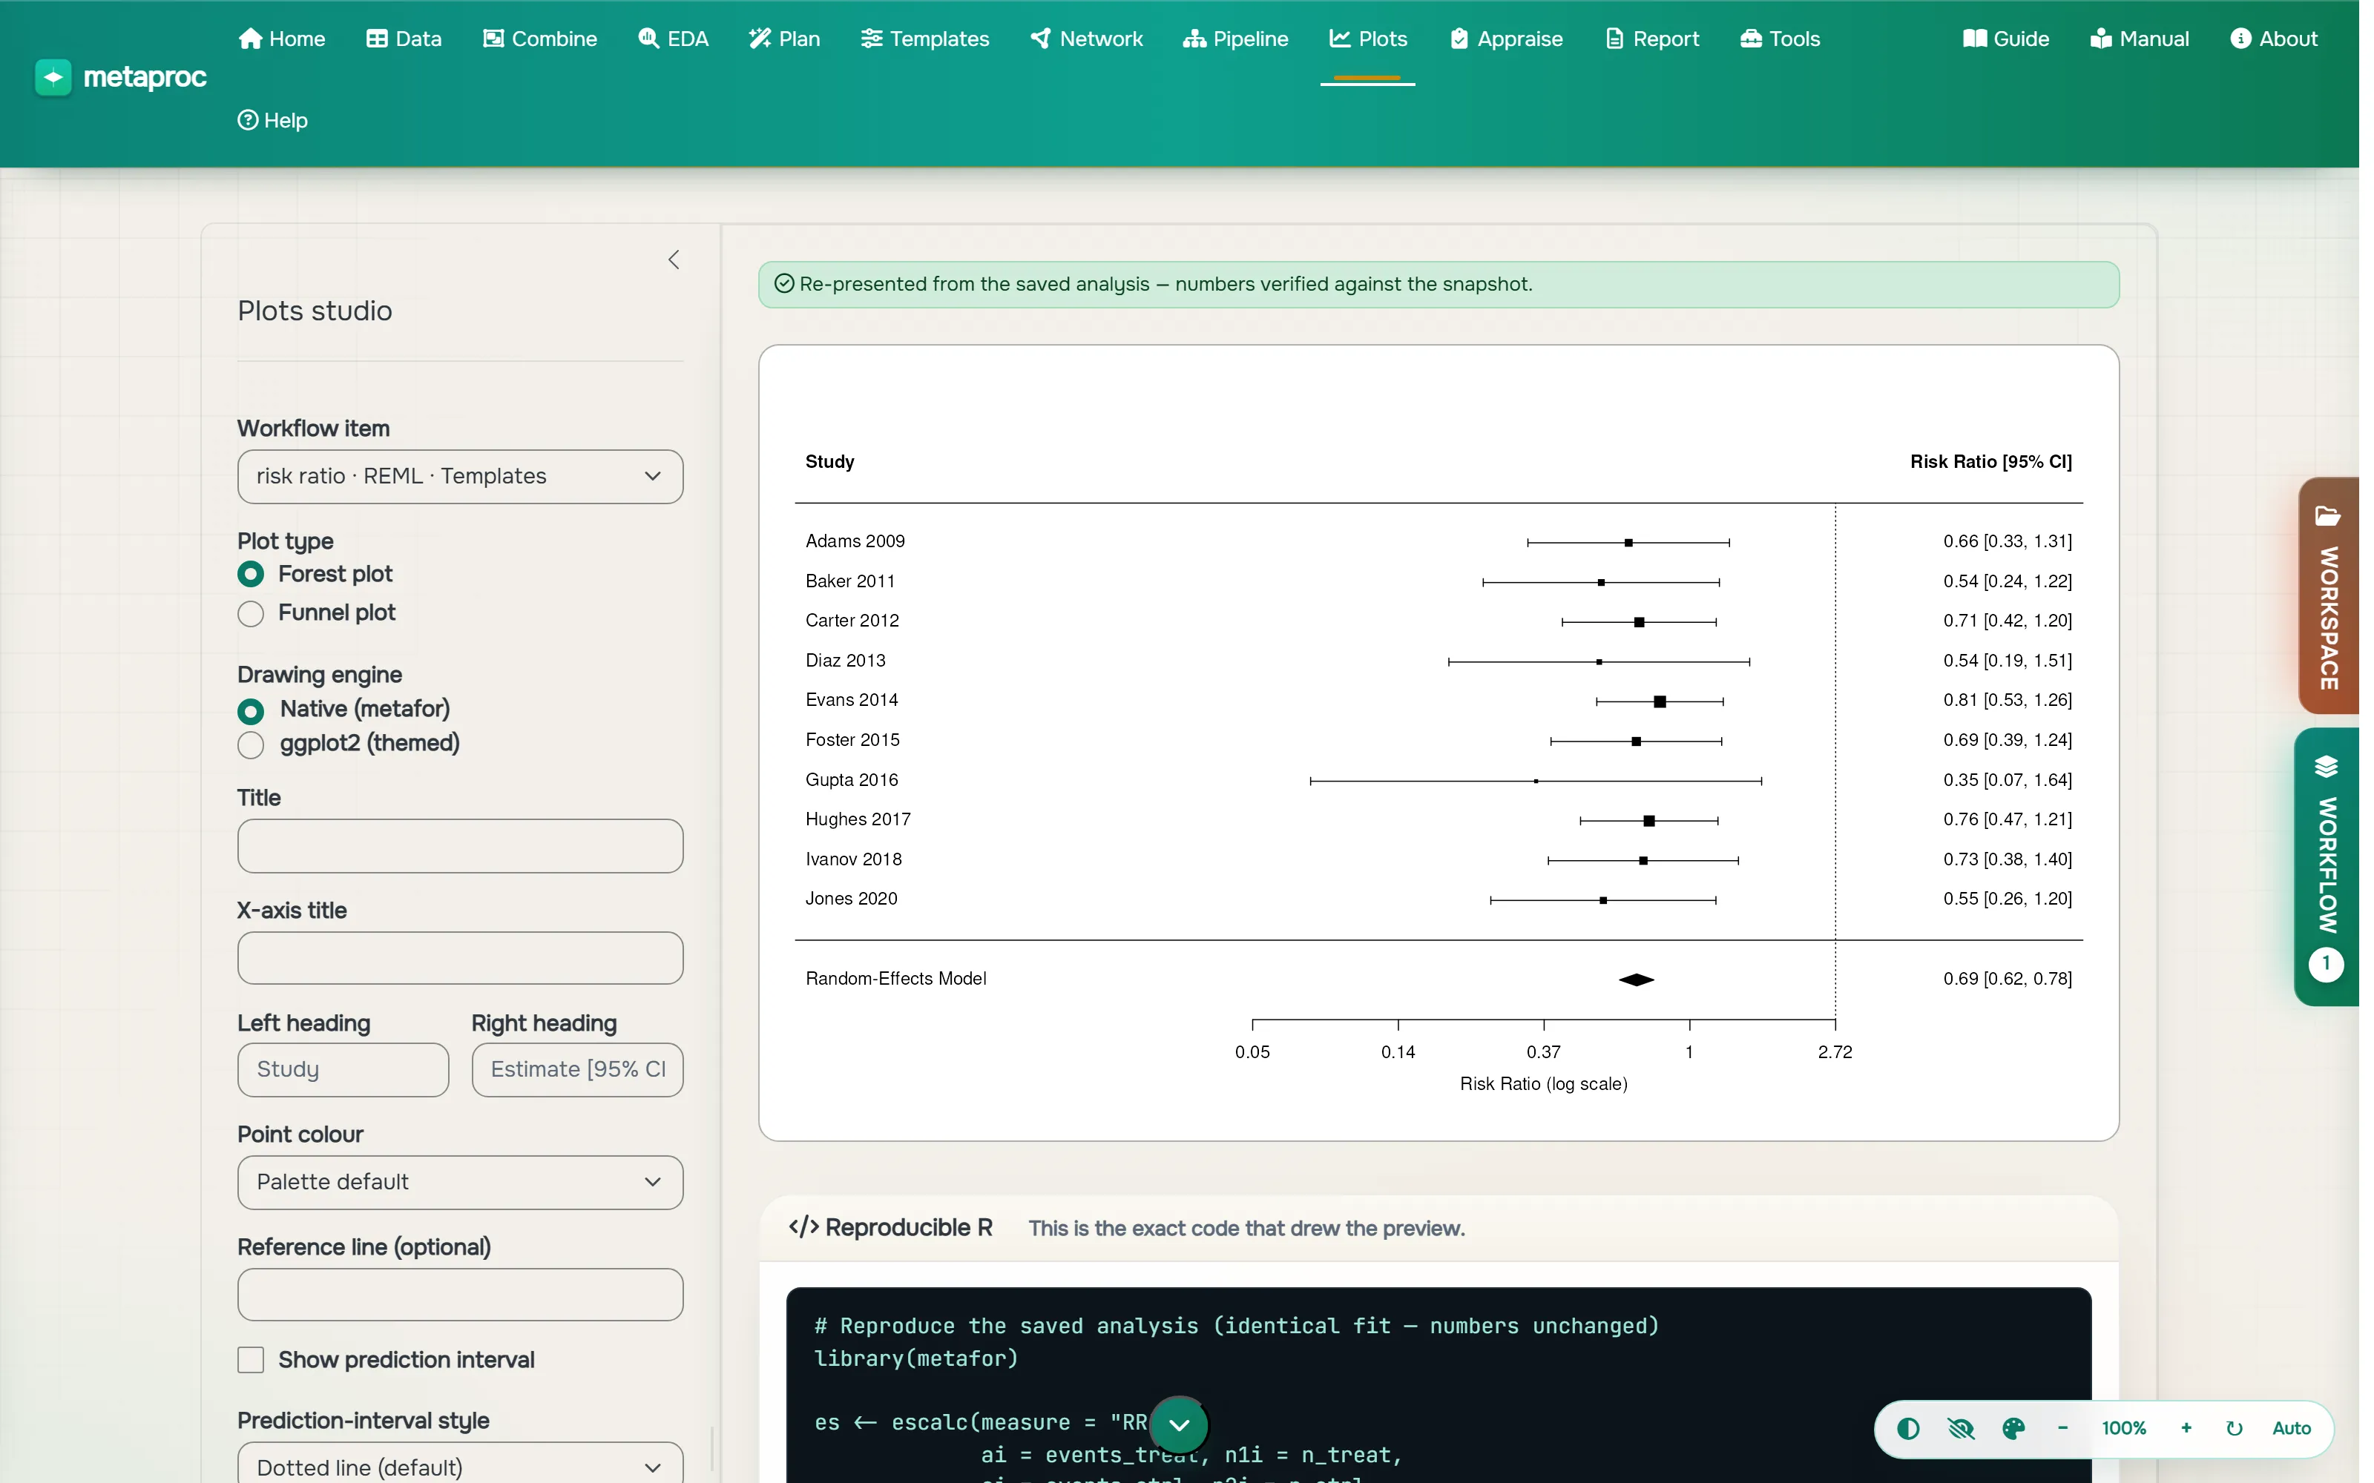Click the Right heading Estimate field
This screenshot has width=2374, height=1483.
tap(578, 1069)
